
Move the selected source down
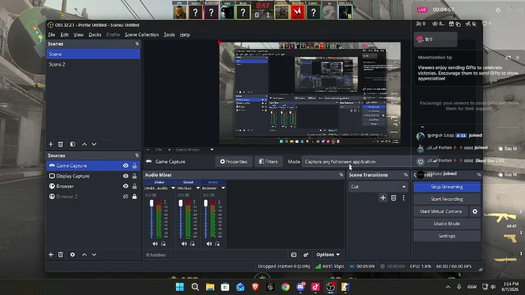tap(94, 254)
